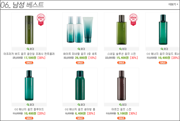Select the 스네일 솔루션 옴므 스킨 product name
180x121 pixels.
tap(121, 54)
